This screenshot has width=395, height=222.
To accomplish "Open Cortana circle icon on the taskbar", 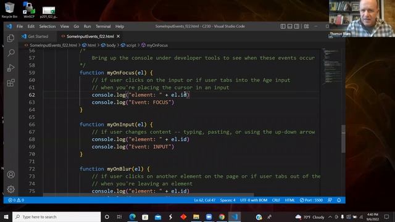I will click(x=107, y=216).
